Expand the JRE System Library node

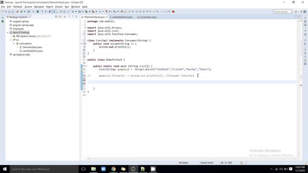click(x=11, y=37)
